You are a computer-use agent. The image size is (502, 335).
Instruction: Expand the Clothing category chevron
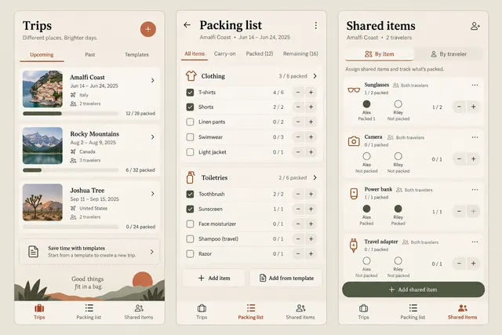click(x=315, y=76)
